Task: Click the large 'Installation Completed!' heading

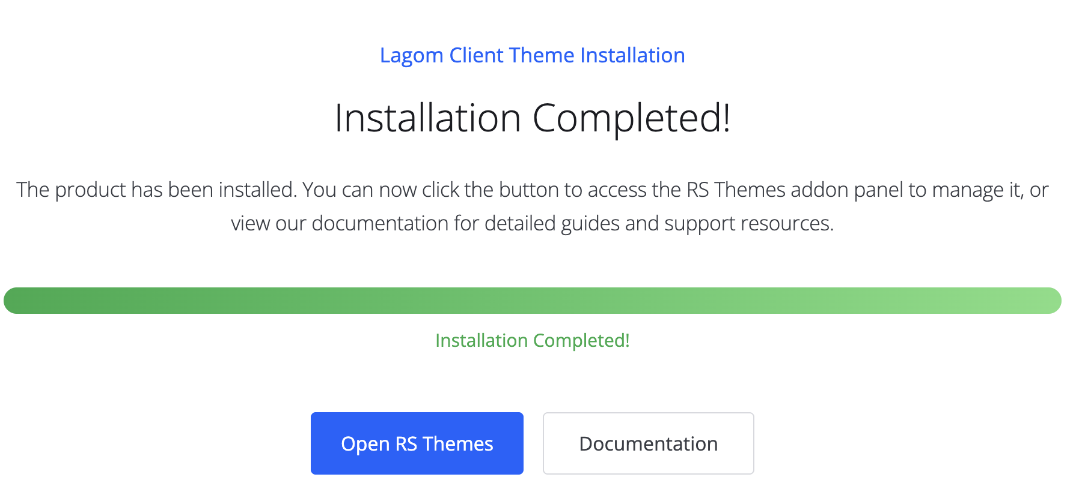Action: click(x=532, y=118)
